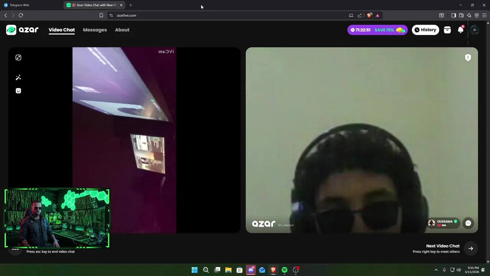Go back in the browser
Image resolution: width=490 pixels, height=276 pixels.
tap(5, 15)
